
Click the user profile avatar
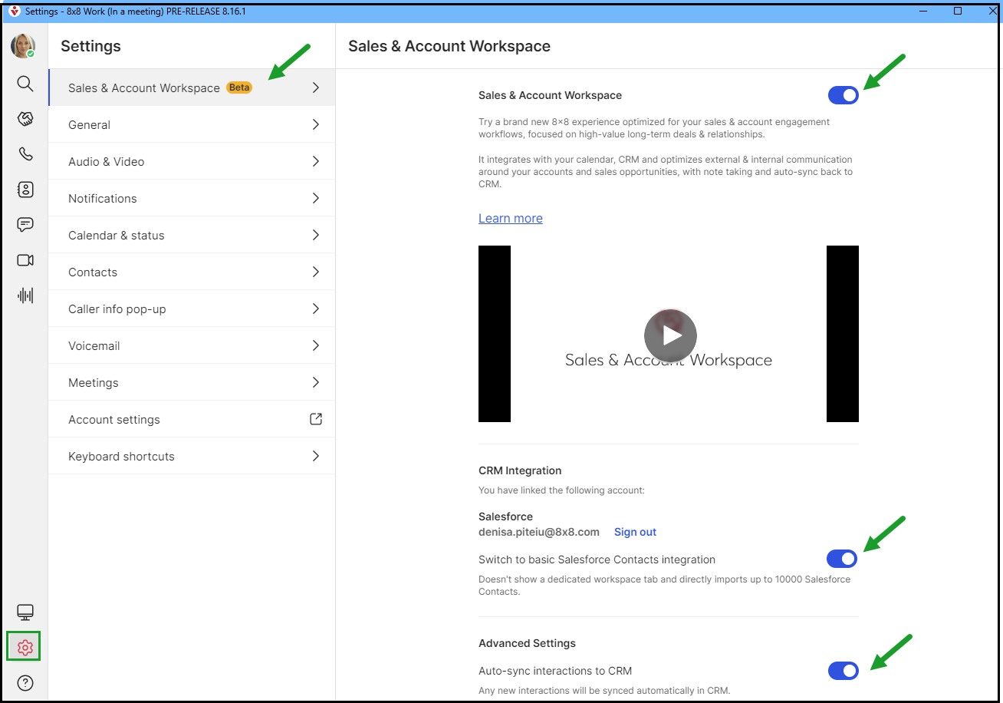click(23, 46)
